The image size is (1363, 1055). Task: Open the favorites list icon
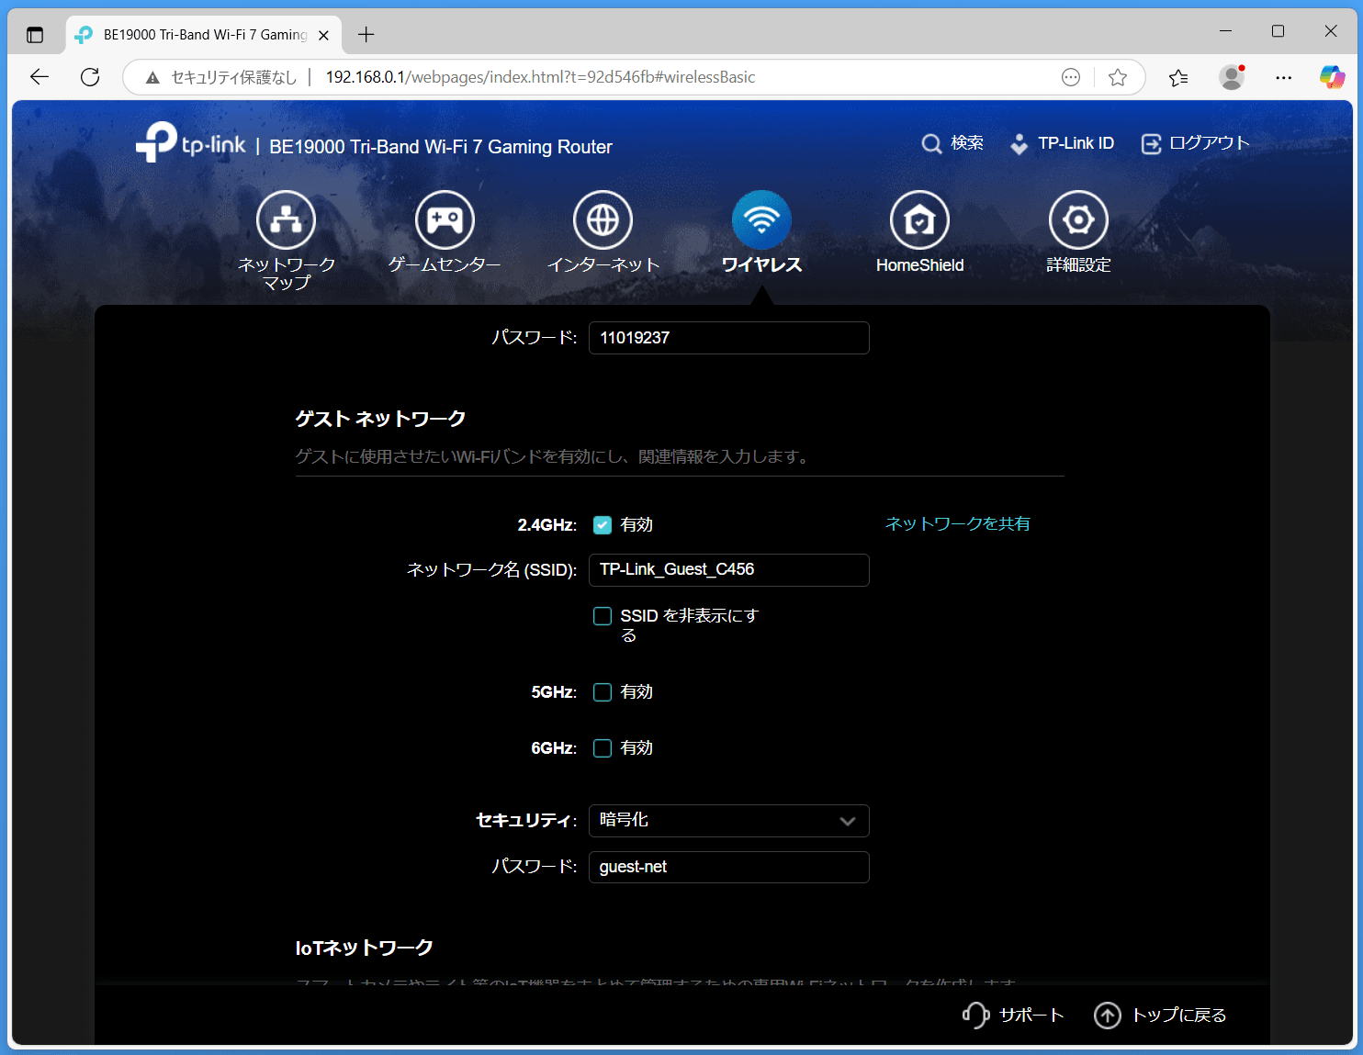[x=1178, y=77]
